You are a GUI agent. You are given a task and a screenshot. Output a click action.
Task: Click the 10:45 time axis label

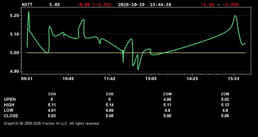[x=68, y=79]
